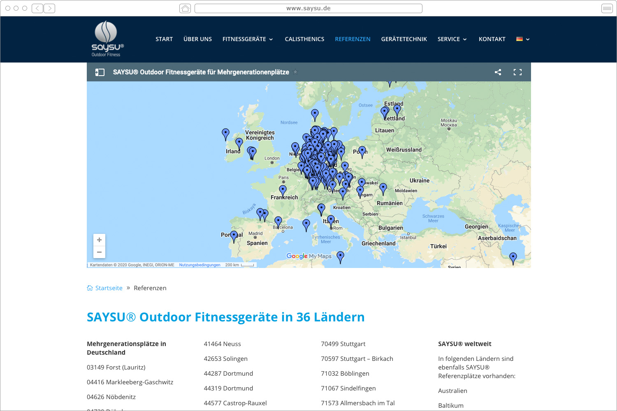Open the Gerätetechnik menu item
617x411 pixels.
pyautogui.click(x=404, y=39)
